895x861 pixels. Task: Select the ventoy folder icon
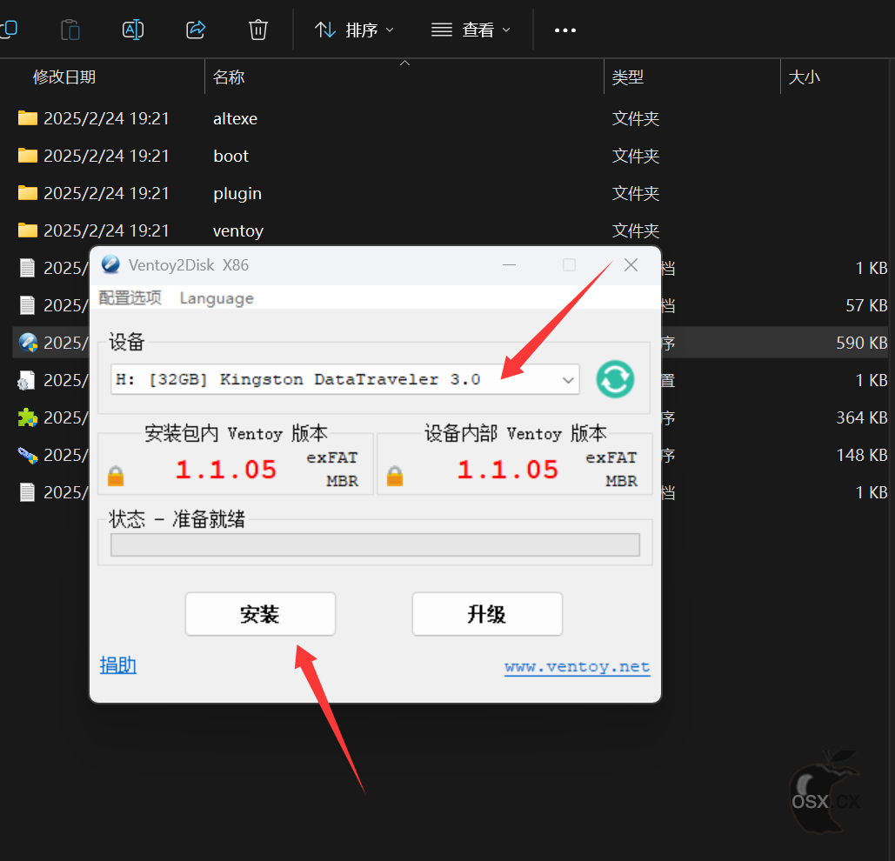[x=28, y=230]
